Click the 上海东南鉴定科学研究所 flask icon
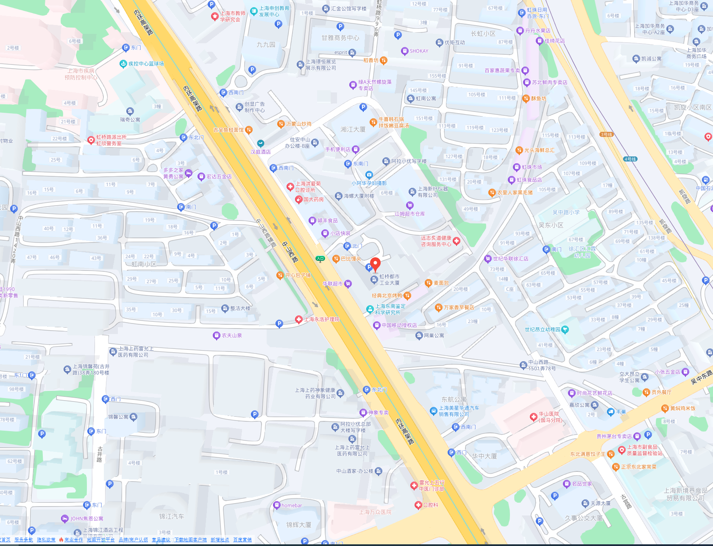 pos(370,309)
